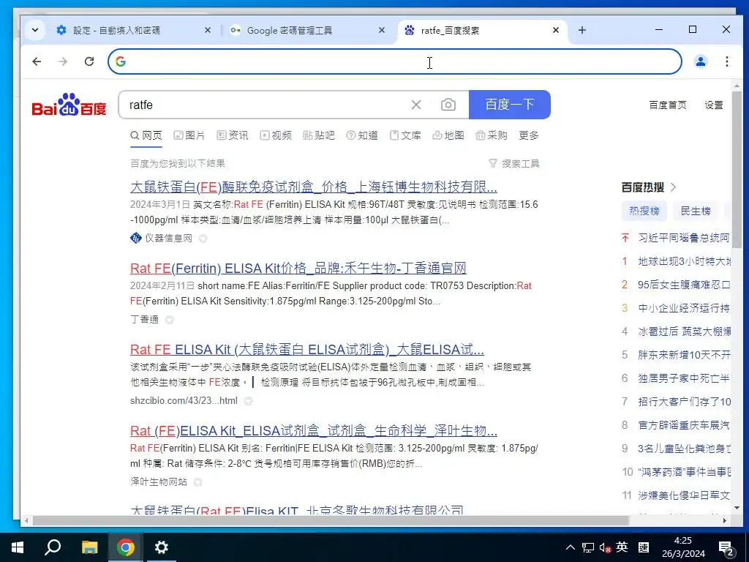Screen dimensions: 749x562
Task: Expand the 更多 search categories
Action: click(529, 135)
